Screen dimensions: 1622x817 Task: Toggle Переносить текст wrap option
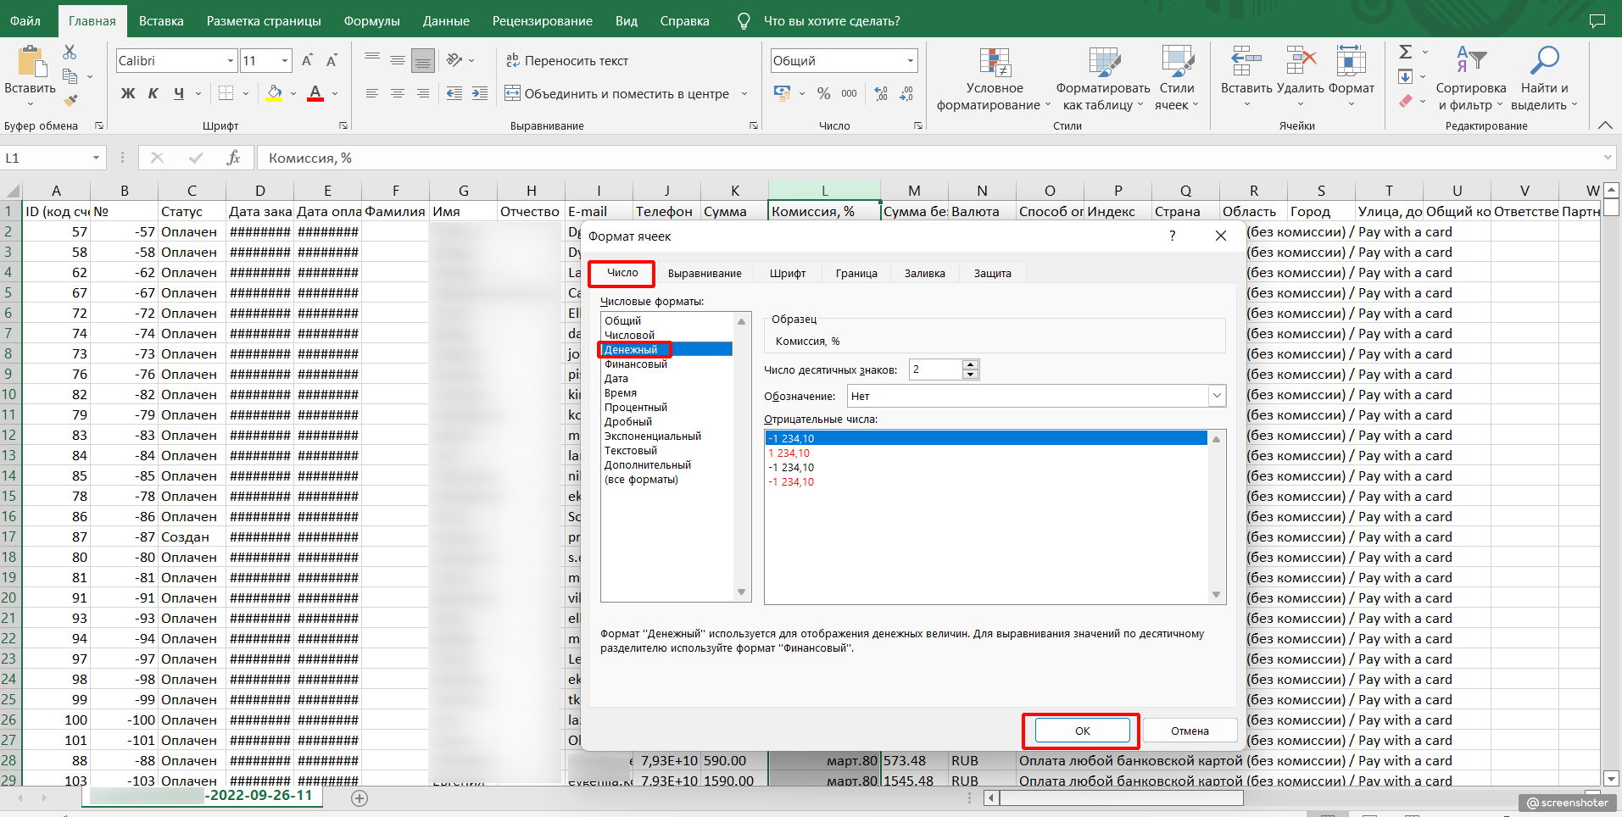pos(567,61)
